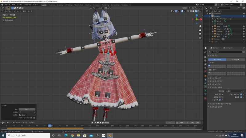246x138 pixels.
Task: Click the 角度 rotation angle slider field
Action: click(27, 109)
